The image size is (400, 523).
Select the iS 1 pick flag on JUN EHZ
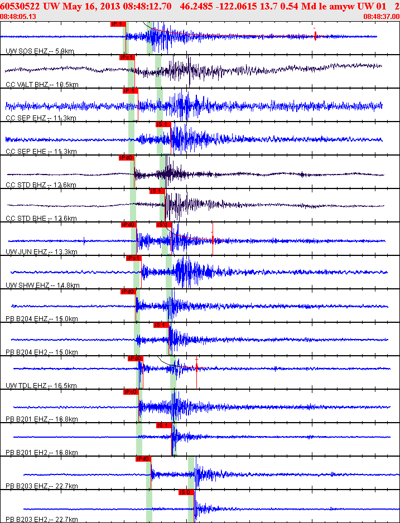(164, 225)
